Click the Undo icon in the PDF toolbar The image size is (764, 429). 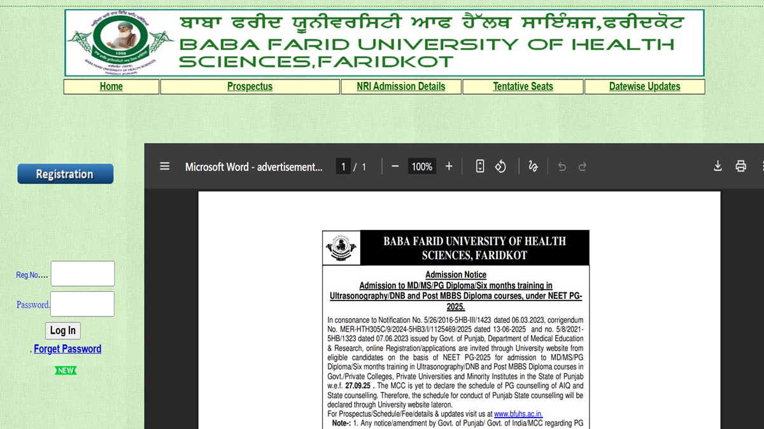click(562, 166)
